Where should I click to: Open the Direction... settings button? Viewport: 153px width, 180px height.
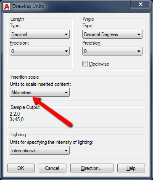[x=92, y=168]
